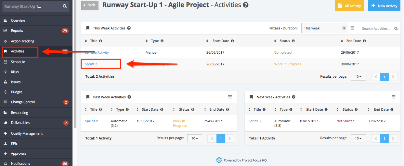404x166 pixels.
Task: Click the Deliverables truck icon
Action: (x=5, y=123)
